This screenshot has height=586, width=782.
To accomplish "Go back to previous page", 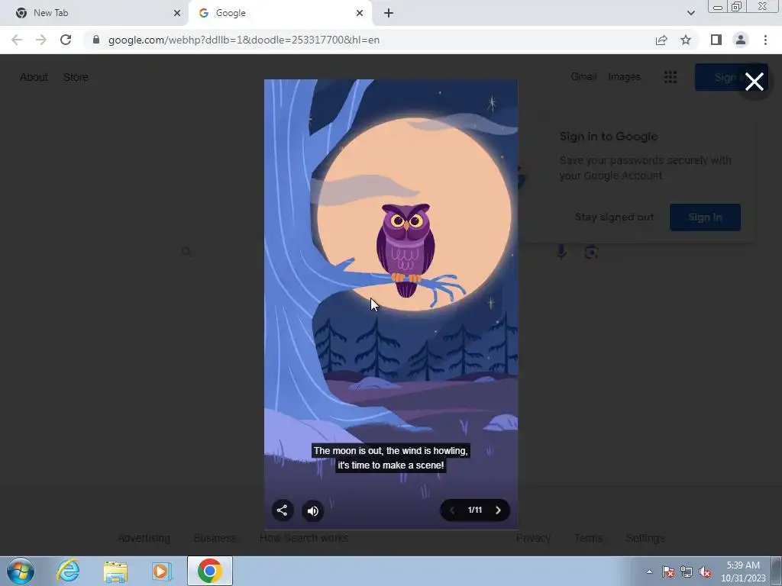I will (x=17, y=40).
